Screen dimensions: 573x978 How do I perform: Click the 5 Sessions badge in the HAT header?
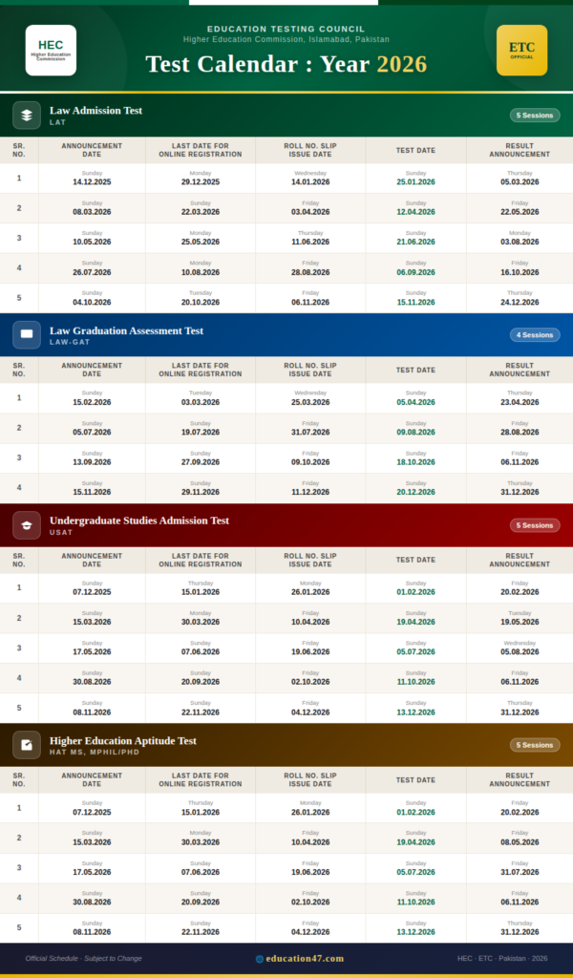(x=535, y=745)
